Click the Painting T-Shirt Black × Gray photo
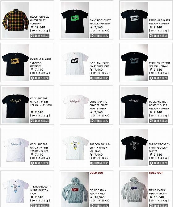 click(x=134, y=63)
